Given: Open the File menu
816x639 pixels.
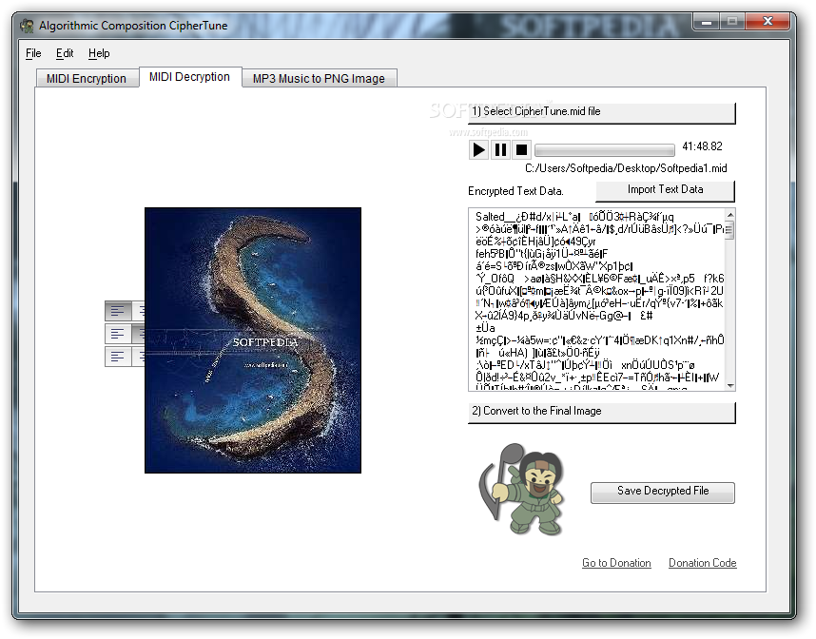Looking at the screenshot, I should click(x=33, y=53).
